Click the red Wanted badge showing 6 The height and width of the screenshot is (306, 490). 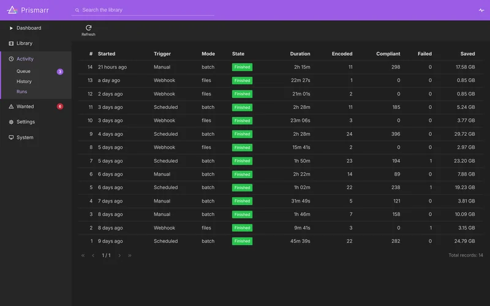[60, 106]
